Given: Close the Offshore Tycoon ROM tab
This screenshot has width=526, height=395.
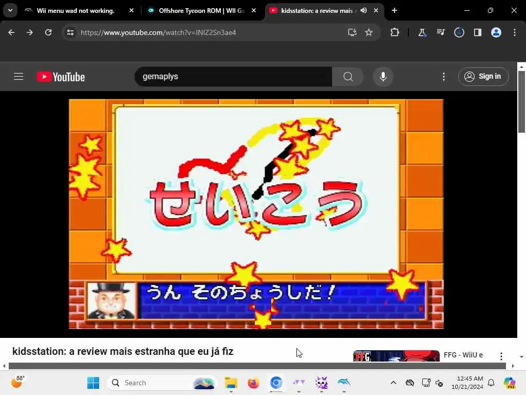Looking at the screenshot, I should 254,10.
